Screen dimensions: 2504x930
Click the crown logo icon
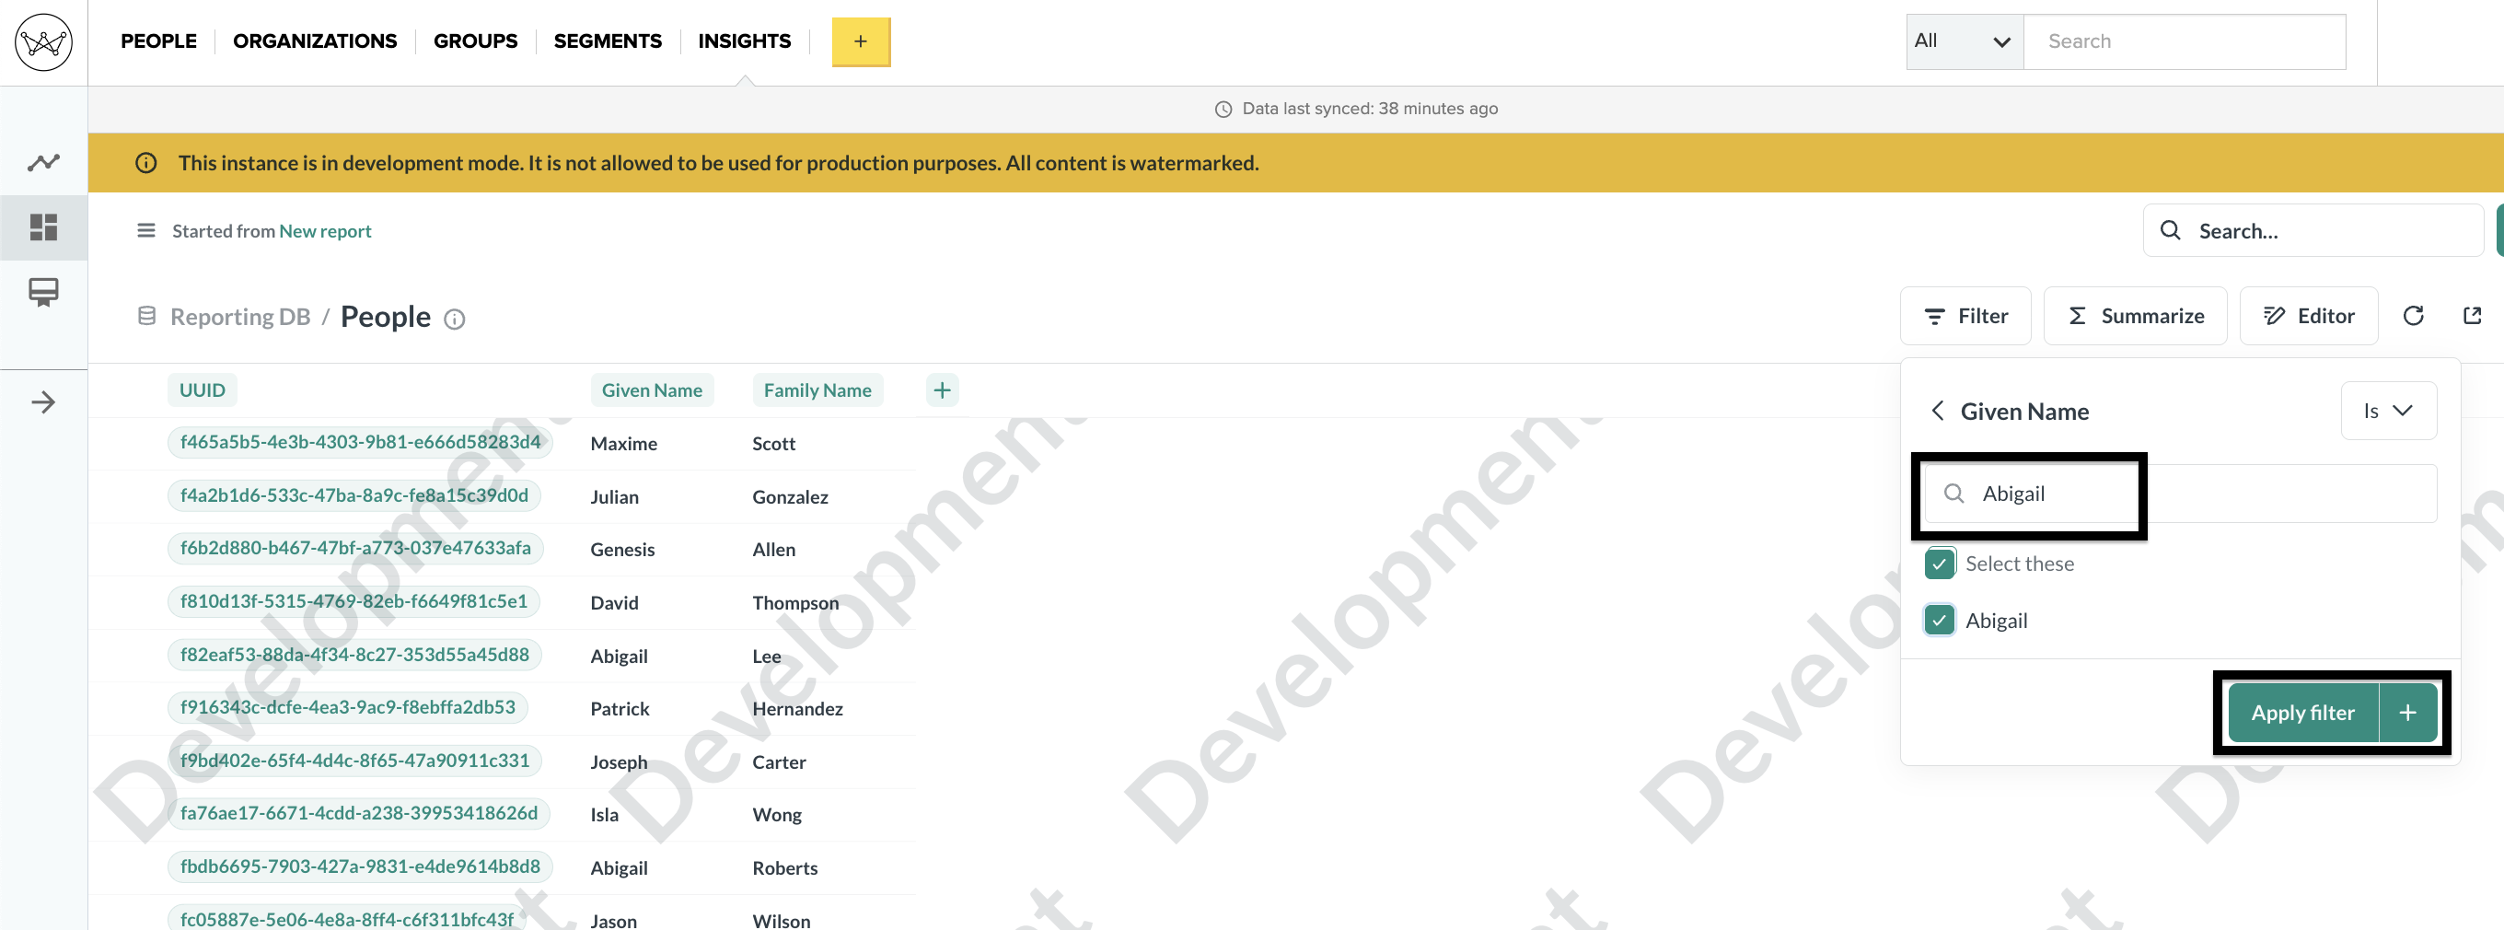tap(44, 41)
